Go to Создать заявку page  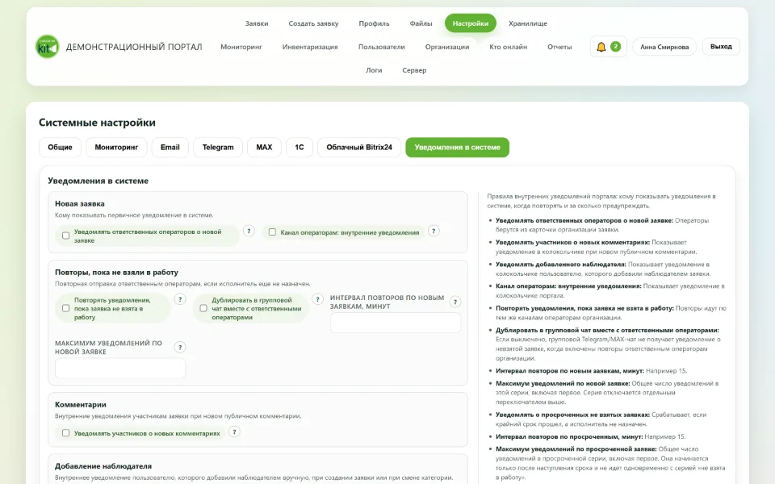click(313, 23)
